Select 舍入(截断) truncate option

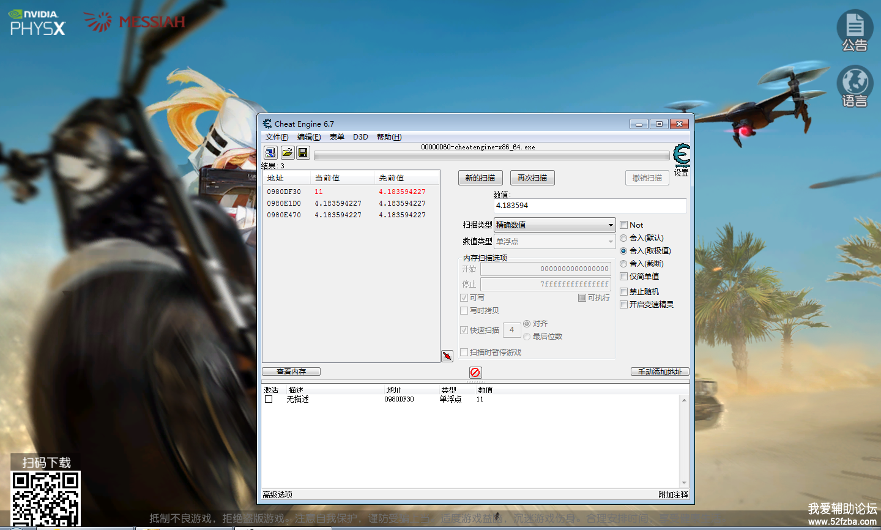[x=623, y=264]
